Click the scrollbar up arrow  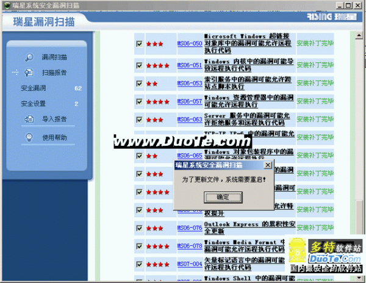[359, 35]
